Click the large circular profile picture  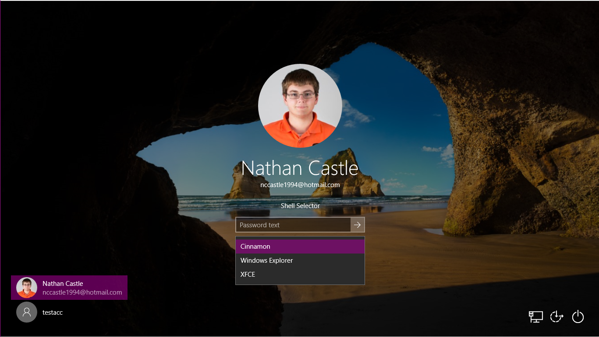300,105
